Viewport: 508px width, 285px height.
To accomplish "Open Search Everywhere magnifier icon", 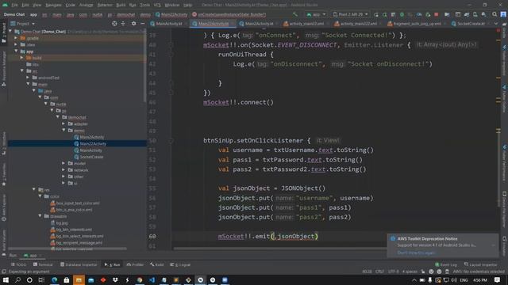I will point(495,14).
